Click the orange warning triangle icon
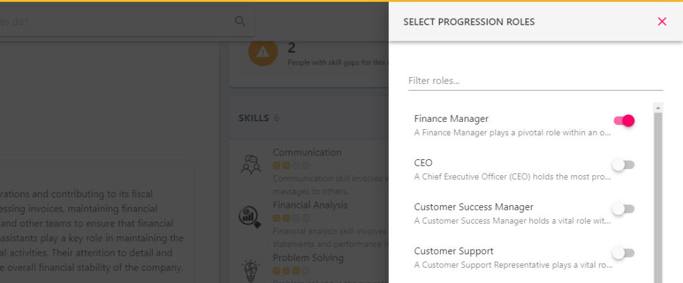Viewport: 683px width, 283px height. tap(263, 52)
